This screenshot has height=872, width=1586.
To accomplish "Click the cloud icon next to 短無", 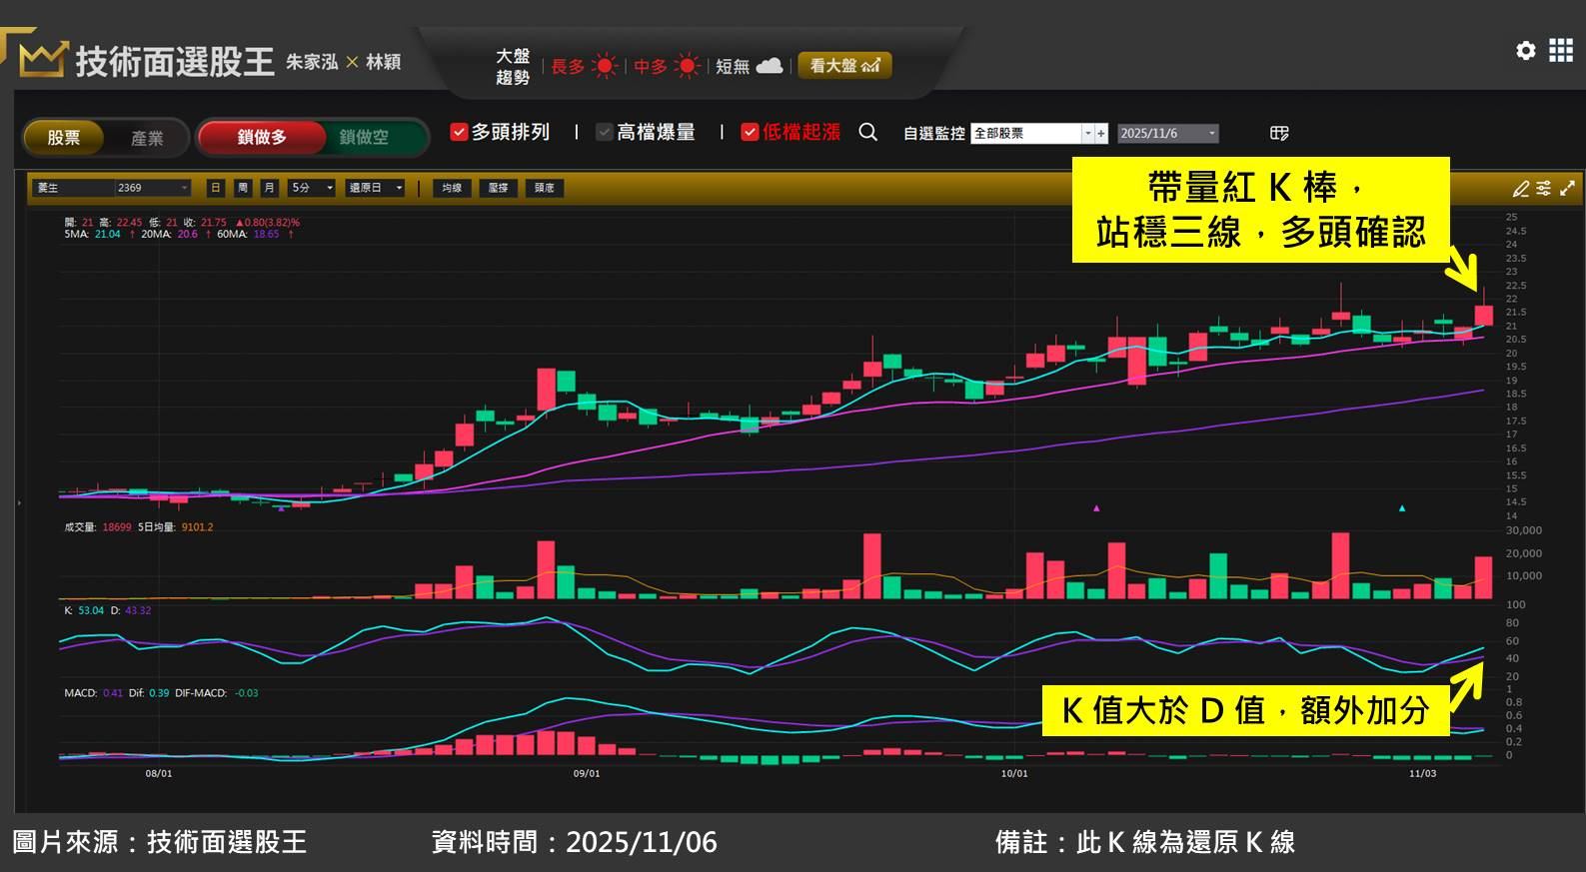I will 769,66.
